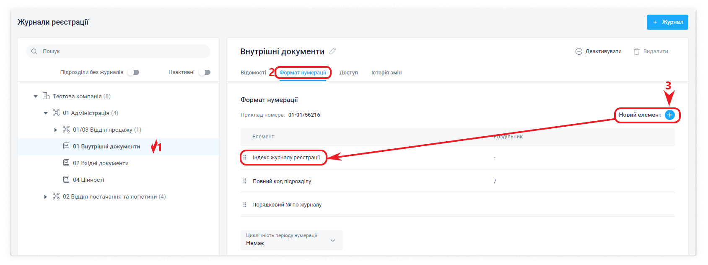Click drag handle icon of Індекс журналу реєстрації
The image size is (708, 265).
pyautogui.click(x=245, y=158)
